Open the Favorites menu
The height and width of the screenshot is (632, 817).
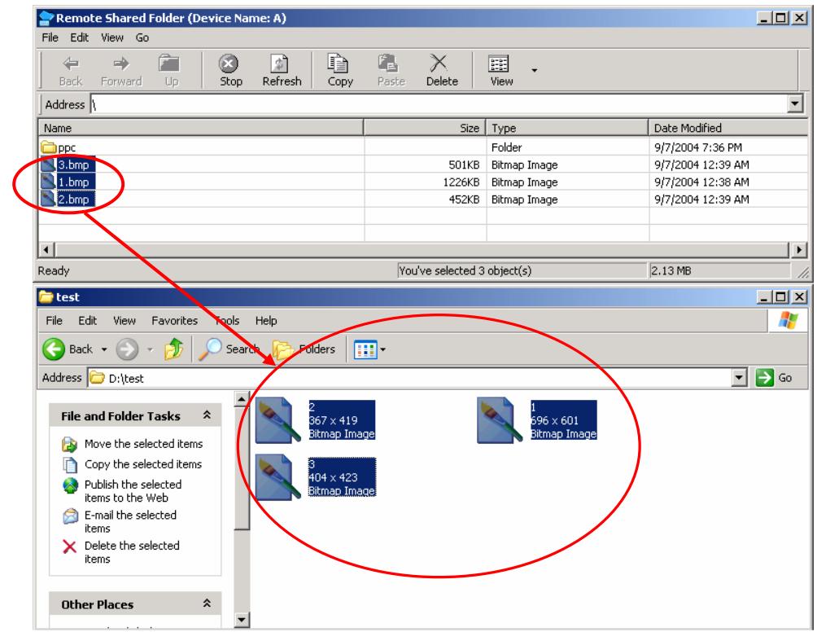point(174,321)
